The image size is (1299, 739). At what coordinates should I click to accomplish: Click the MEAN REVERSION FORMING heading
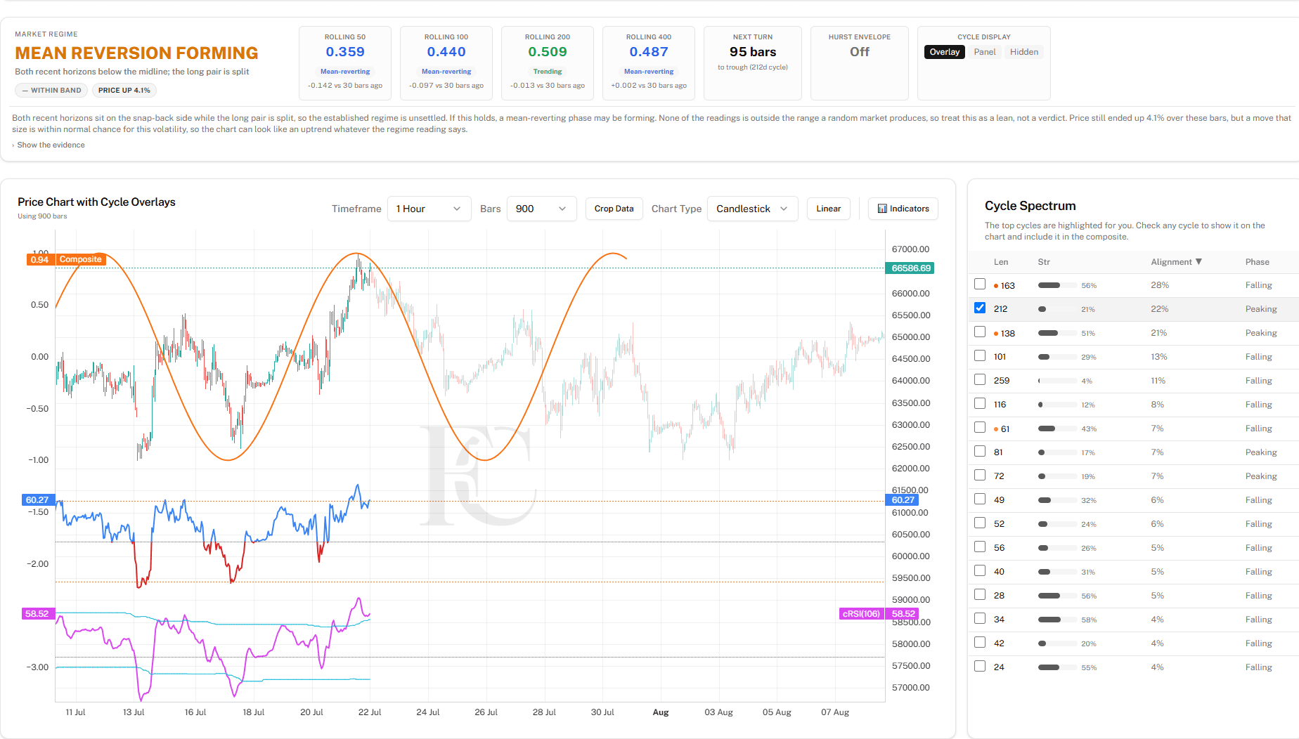[x=136, y=53]
